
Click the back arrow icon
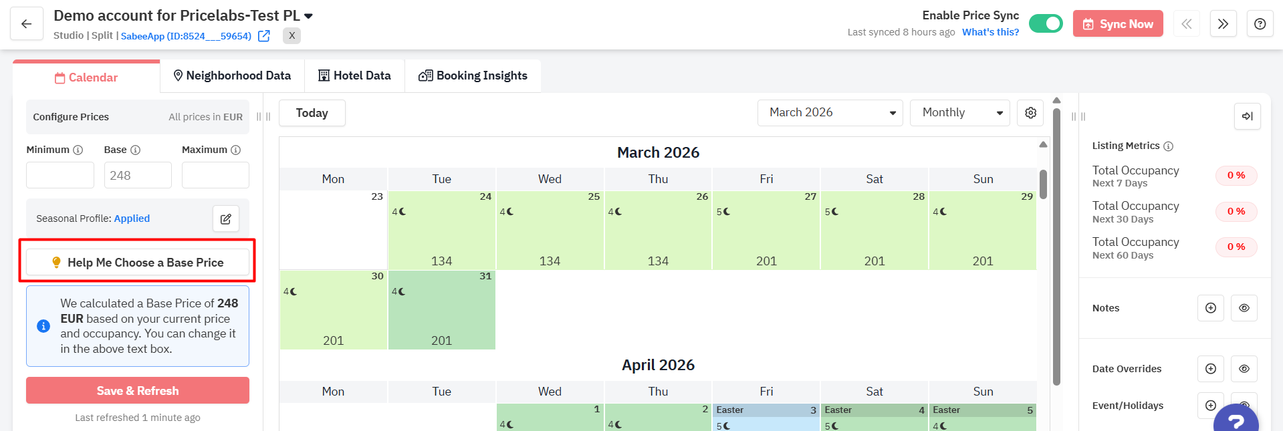[x=27, y=24]
